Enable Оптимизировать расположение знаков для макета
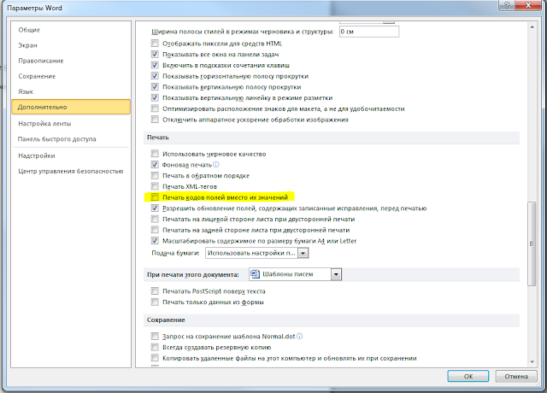The image size is (547, 393). point(155,109)
